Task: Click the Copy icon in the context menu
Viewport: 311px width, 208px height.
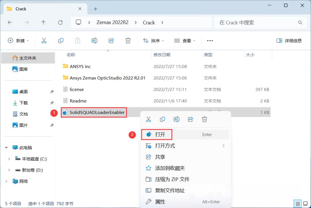Action: (162, 119)
